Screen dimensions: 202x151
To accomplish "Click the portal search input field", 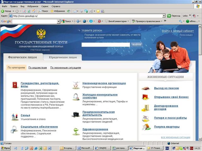I will [x=105, y=45].
